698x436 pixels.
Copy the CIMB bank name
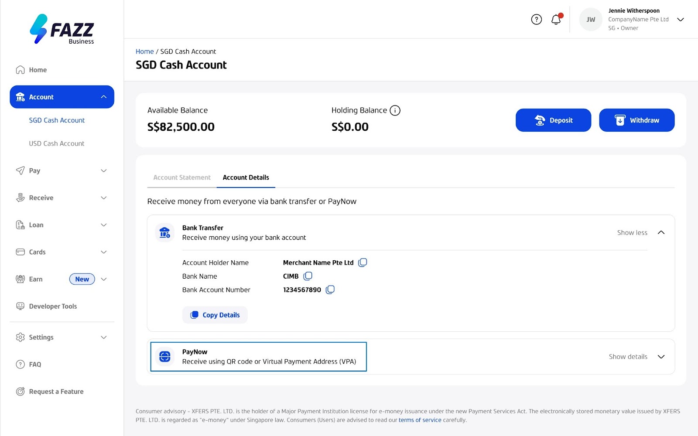click(x=308, y=276)
